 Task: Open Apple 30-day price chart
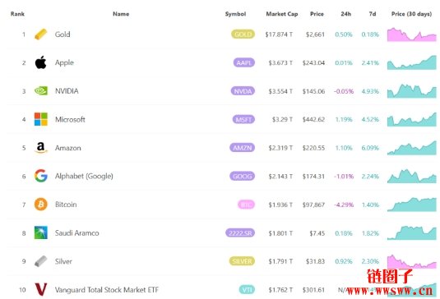point(412,62)
